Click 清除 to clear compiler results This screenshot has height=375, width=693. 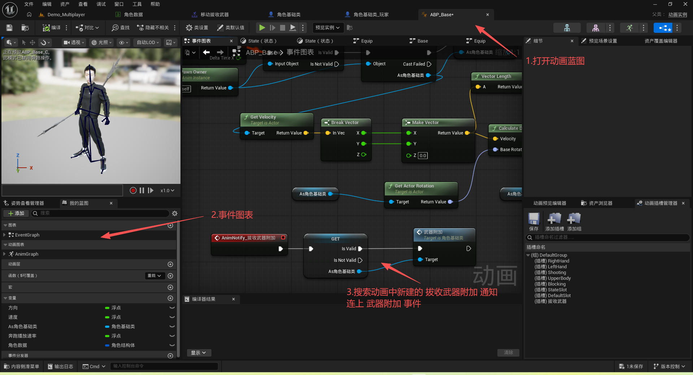coord(509,353)
